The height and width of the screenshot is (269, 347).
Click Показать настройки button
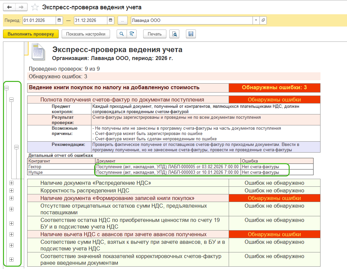click(x=86, y=34)
